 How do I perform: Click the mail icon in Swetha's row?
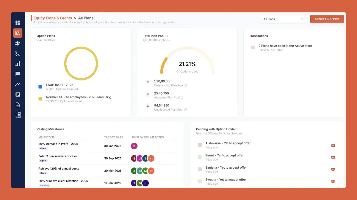click(x=333, y=182)
